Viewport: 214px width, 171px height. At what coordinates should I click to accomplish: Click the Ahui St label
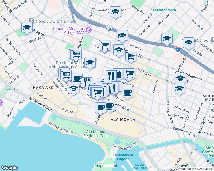click(11, 113)
